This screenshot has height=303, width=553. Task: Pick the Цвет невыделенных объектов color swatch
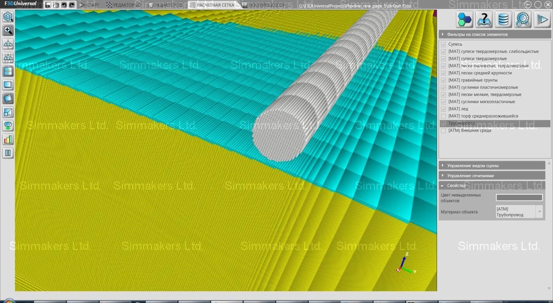click(519, 198)
